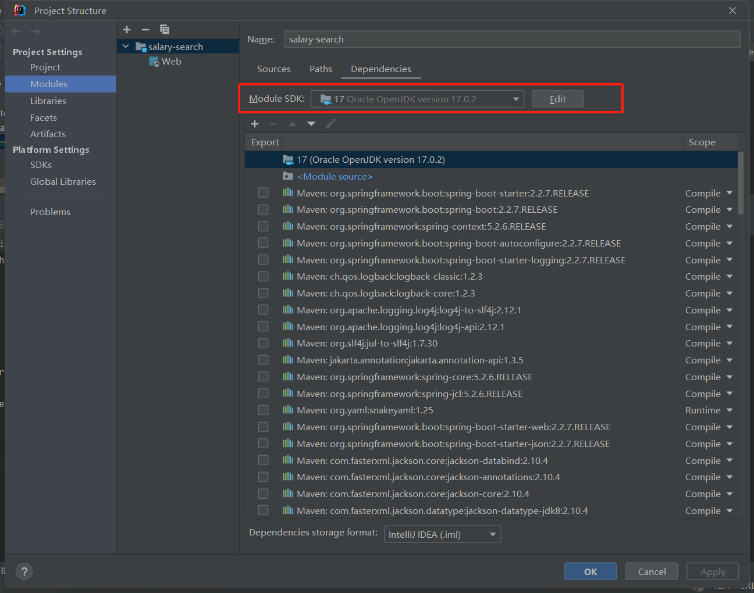Click the IntelliJ IDEA logo in title bar

tap(20, 10)
